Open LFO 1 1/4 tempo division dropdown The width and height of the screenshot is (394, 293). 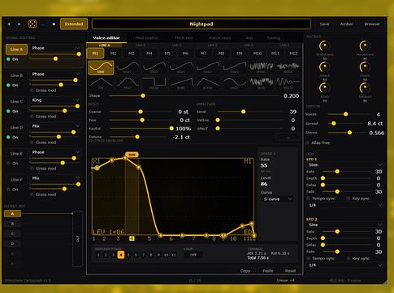tap(345, 205)
